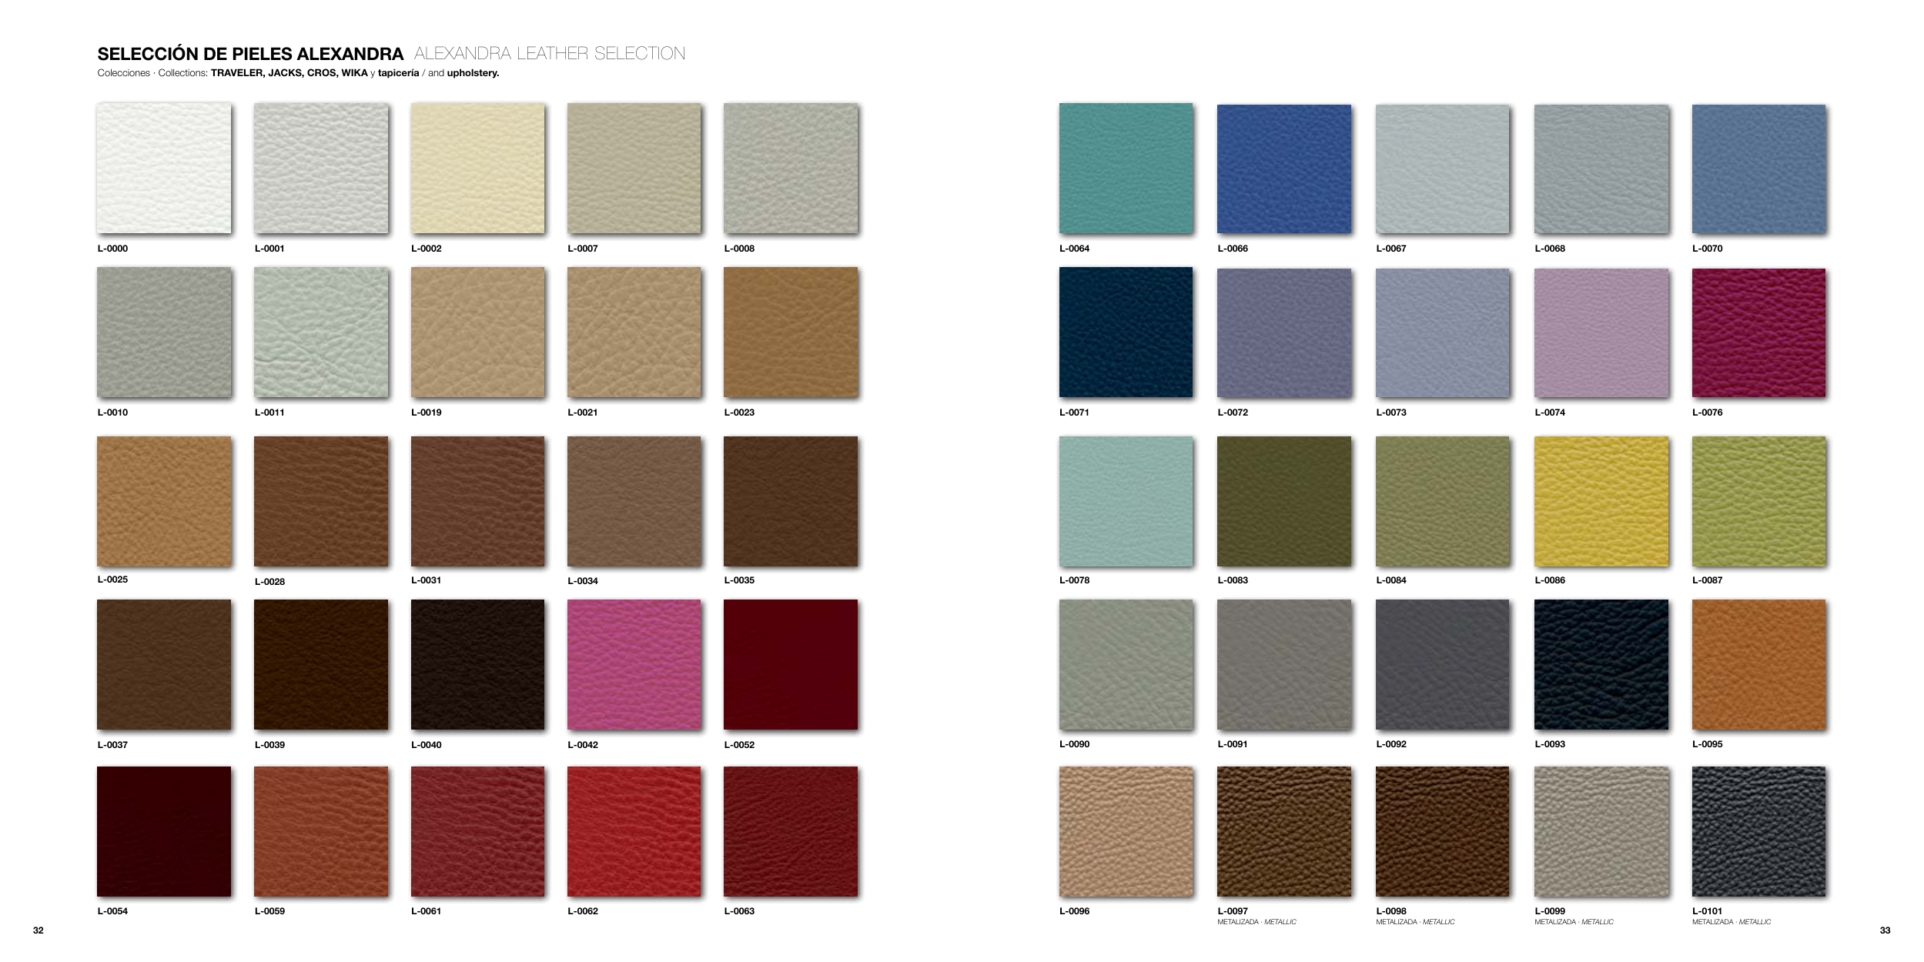Select the metallic L-0101 dark swatch

[x=1758, y=831]
